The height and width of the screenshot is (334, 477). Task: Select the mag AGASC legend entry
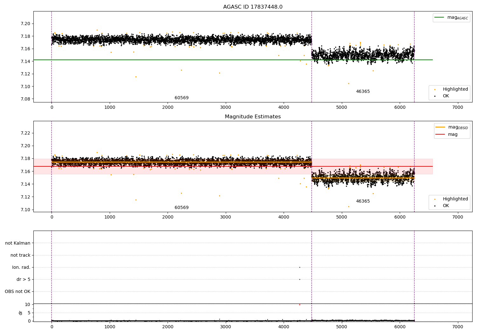pyautogui.click(x=451, y=17)
